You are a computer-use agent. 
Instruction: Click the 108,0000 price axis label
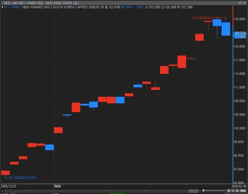(240, 101)
